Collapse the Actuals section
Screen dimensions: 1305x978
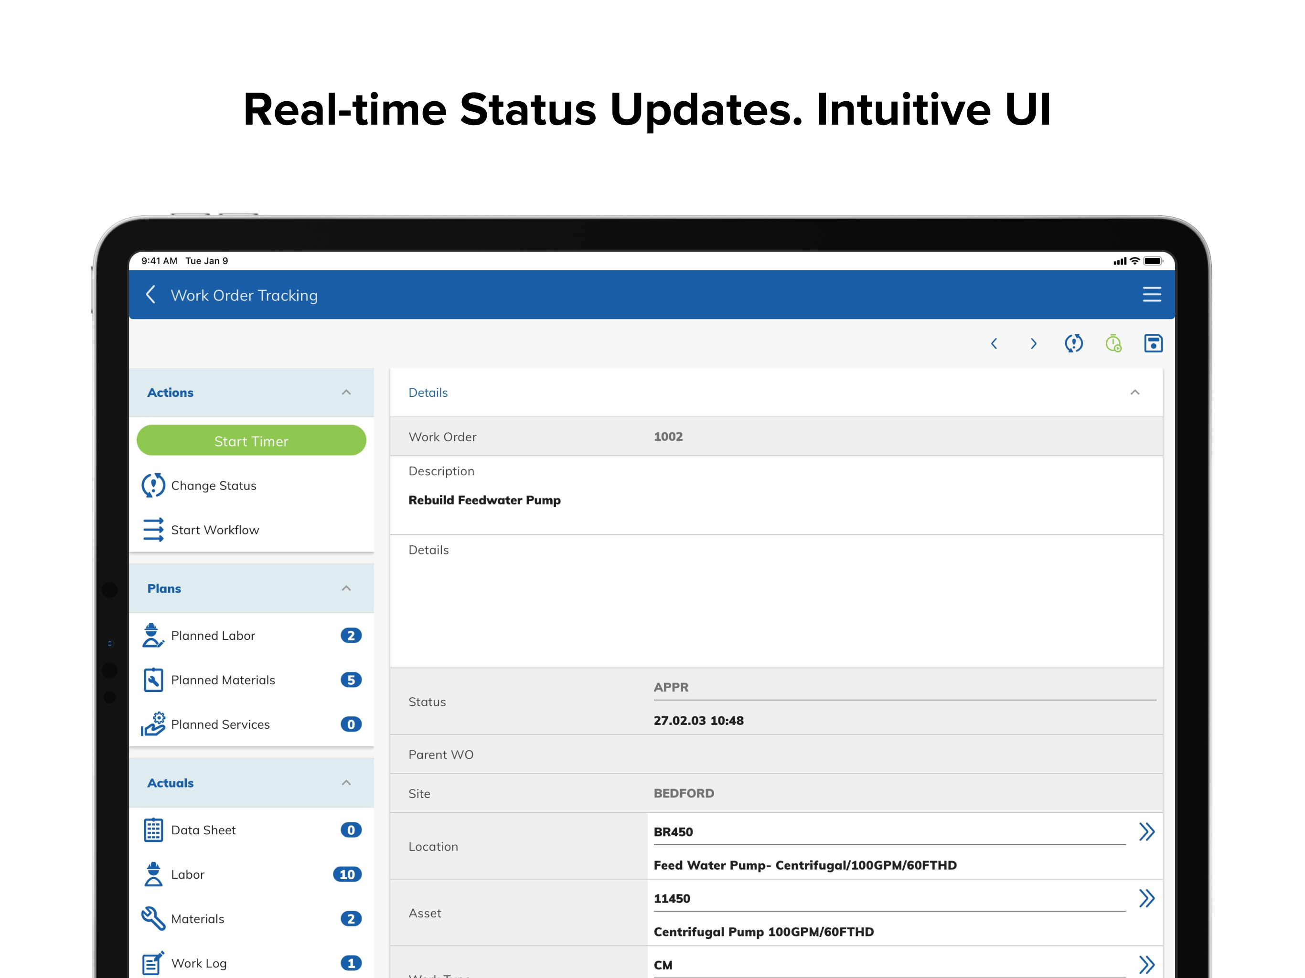(347, 782)
